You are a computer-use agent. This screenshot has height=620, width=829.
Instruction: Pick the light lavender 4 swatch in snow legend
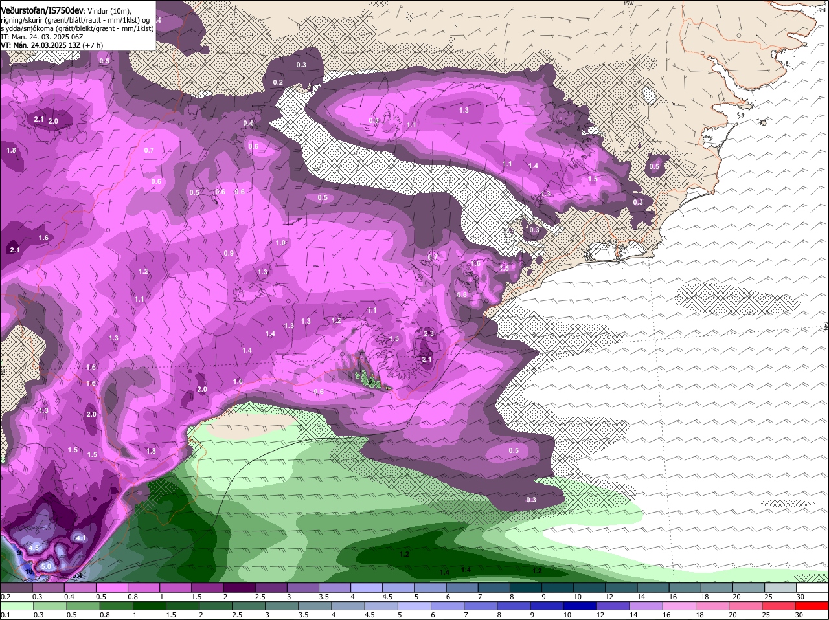pos(366,588)
